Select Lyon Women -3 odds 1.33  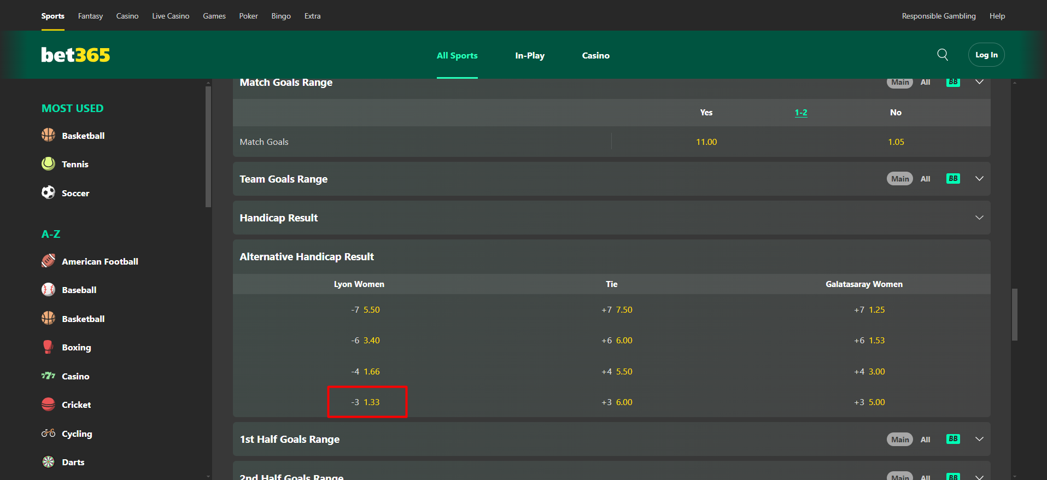pos(367,402)
